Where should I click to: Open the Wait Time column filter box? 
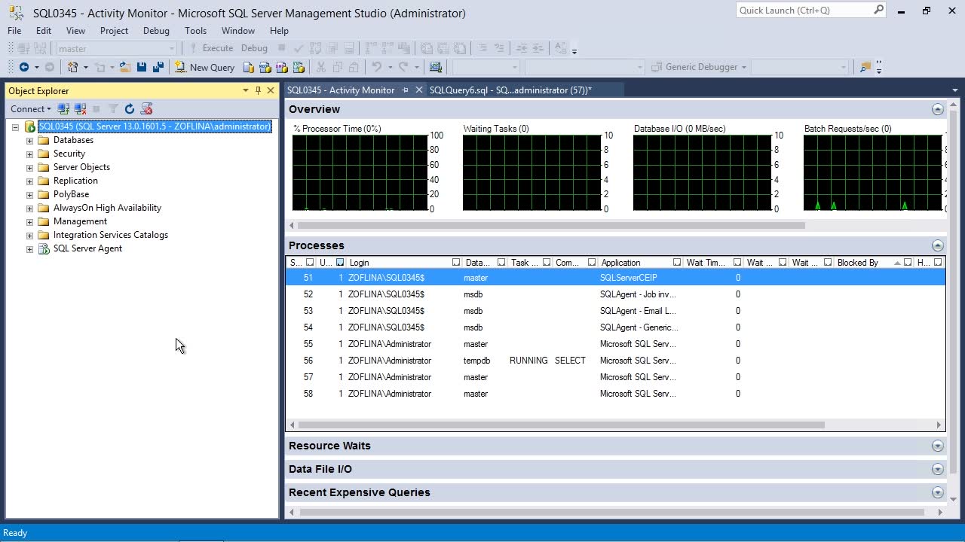tap(737, 263)
